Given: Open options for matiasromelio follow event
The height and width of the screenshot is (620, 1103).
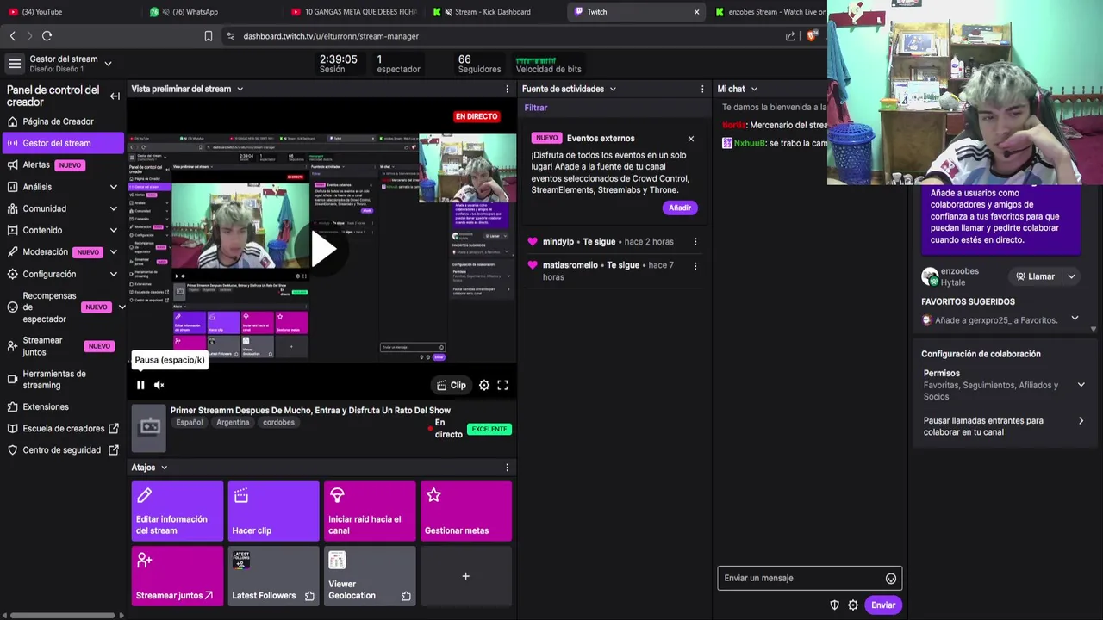Looking at the screenshot, I should coord(695,265).
